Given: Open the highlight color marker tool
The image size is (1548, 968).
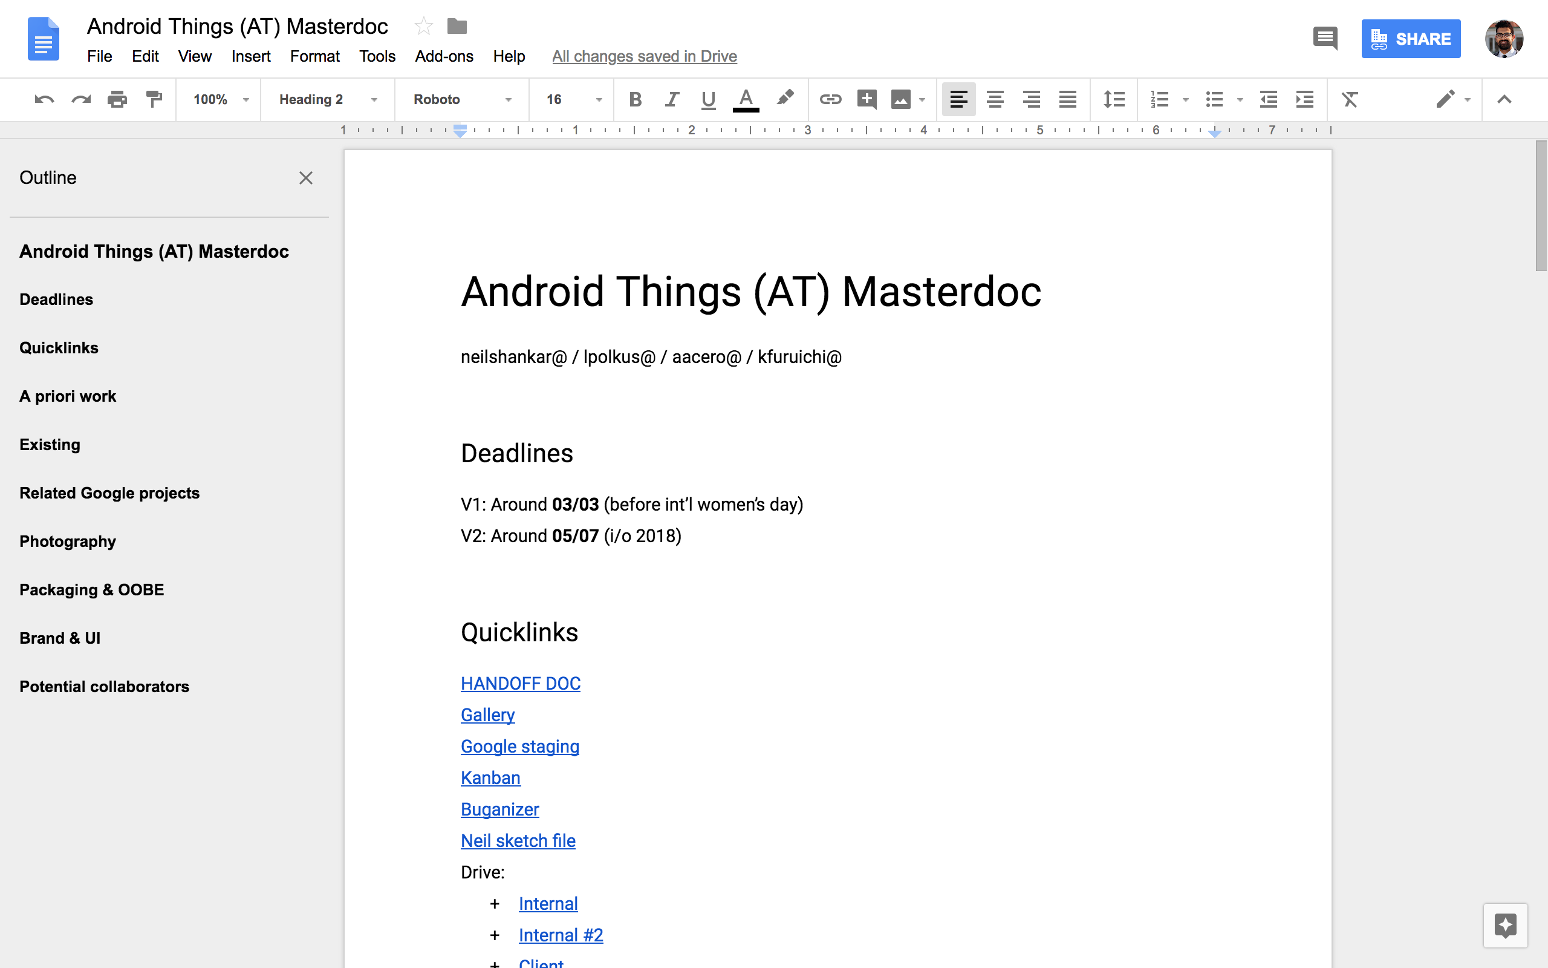Looking at the screenshot, I should point(785,99).
